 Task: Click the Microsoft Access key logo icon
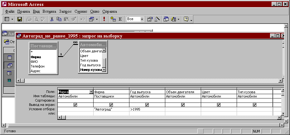4,4
